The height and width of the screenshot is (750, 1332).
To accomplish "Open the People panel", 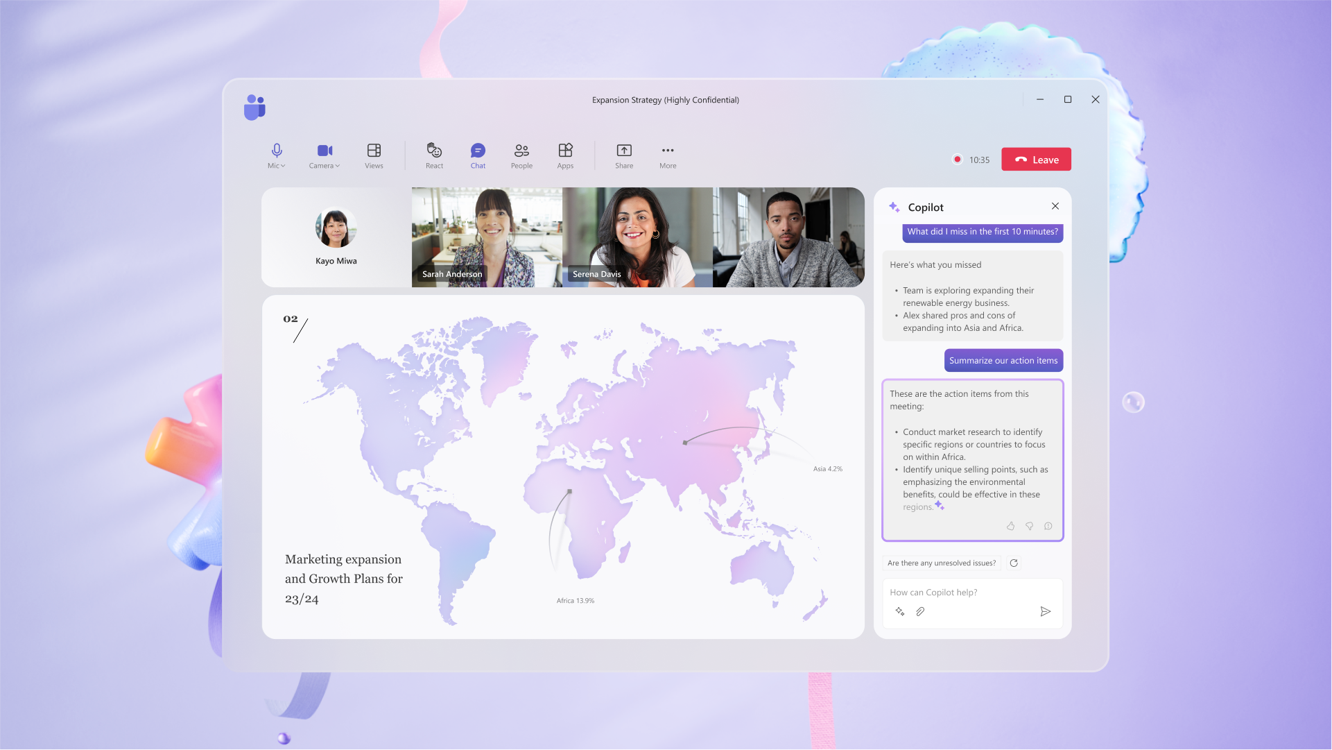I will pyautogui.click(x=521, y=155).
